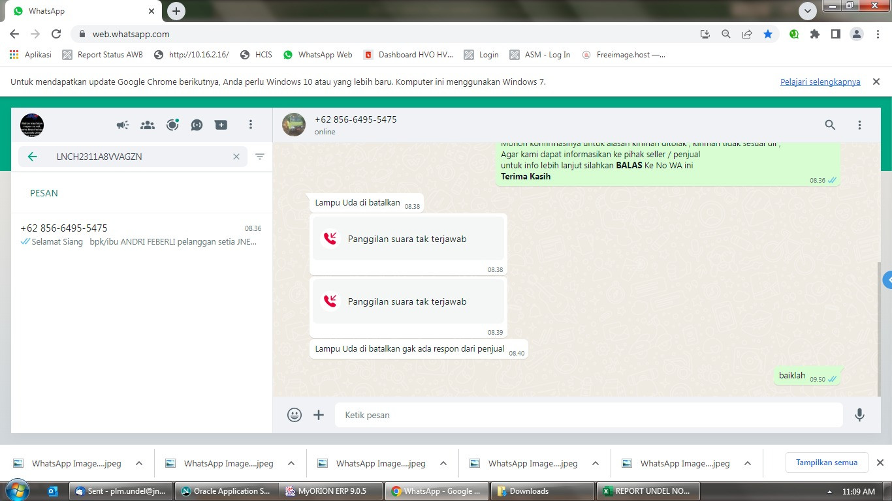The width and height of the screenshot is (892, 501).
Task: Open the Dashboard HVO bookmark
Action: (x=408, y=55)
